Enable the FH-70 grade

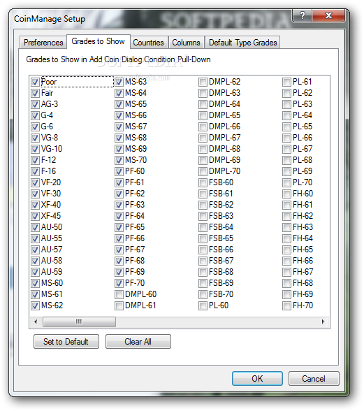pyautogui.click(x=286, y=305)
